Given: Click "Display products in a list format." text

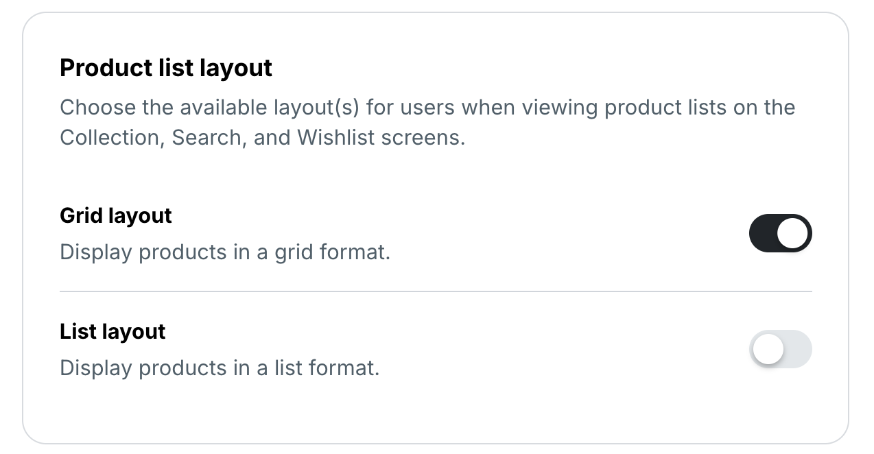Looking at the screenshot, I should 220,368.
